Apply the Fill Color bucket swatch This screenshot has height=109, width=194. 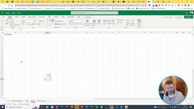click(x=38, y=24)
